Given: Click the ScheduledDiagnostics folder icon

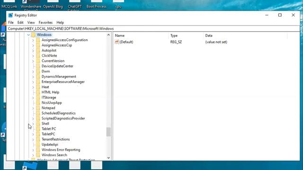Looking at the screenshot, I should (38, 113).
